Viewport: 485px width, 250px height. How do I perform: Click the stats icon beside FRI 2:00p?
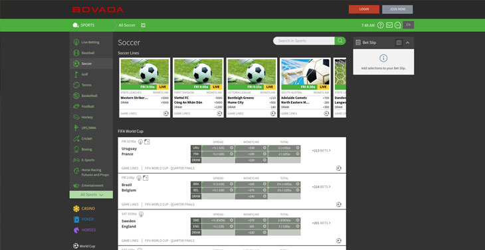coord(139,178)
